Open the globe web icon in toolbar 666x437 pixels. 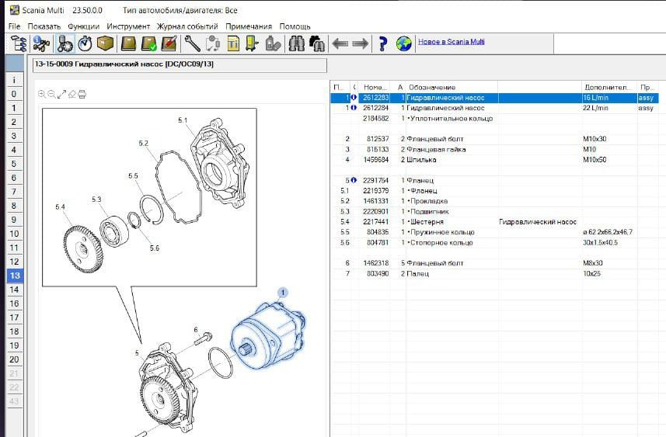point(403,43)
